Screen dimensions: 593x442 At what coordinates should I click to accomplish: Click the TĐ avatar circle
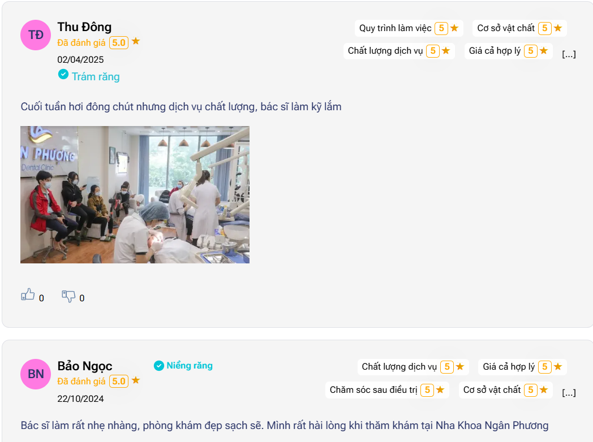36,35
